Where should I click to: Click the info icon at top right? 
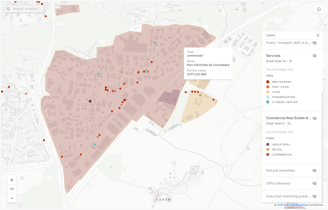319,9
